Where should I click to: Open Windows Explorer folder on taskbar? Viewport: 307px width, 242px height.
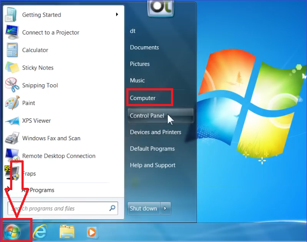tap(67, 232)
